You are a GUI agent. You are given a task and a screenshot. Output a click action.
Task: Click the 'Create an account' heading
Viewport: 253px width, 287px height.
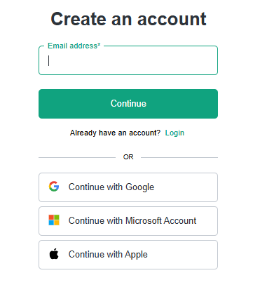point(128,19)
